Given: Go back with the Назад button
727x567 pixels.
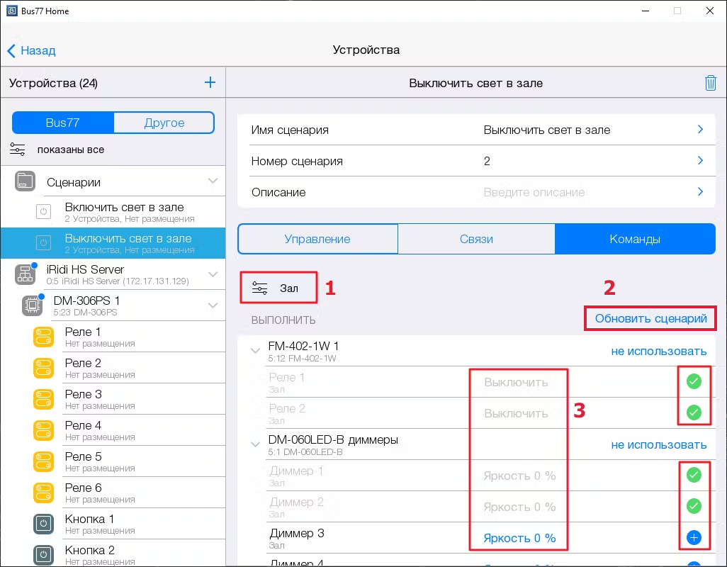Looking at the screenshot, I should coord(32,50).
